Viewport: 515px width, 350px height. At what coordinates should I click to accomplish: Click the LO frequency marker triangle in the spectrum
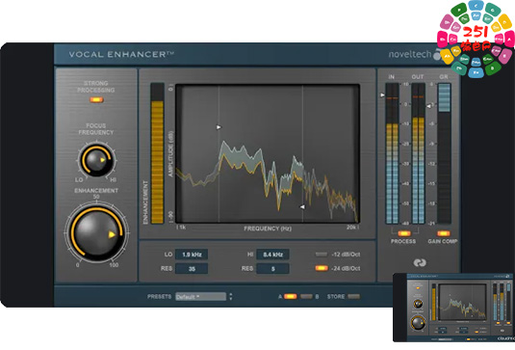219,127
